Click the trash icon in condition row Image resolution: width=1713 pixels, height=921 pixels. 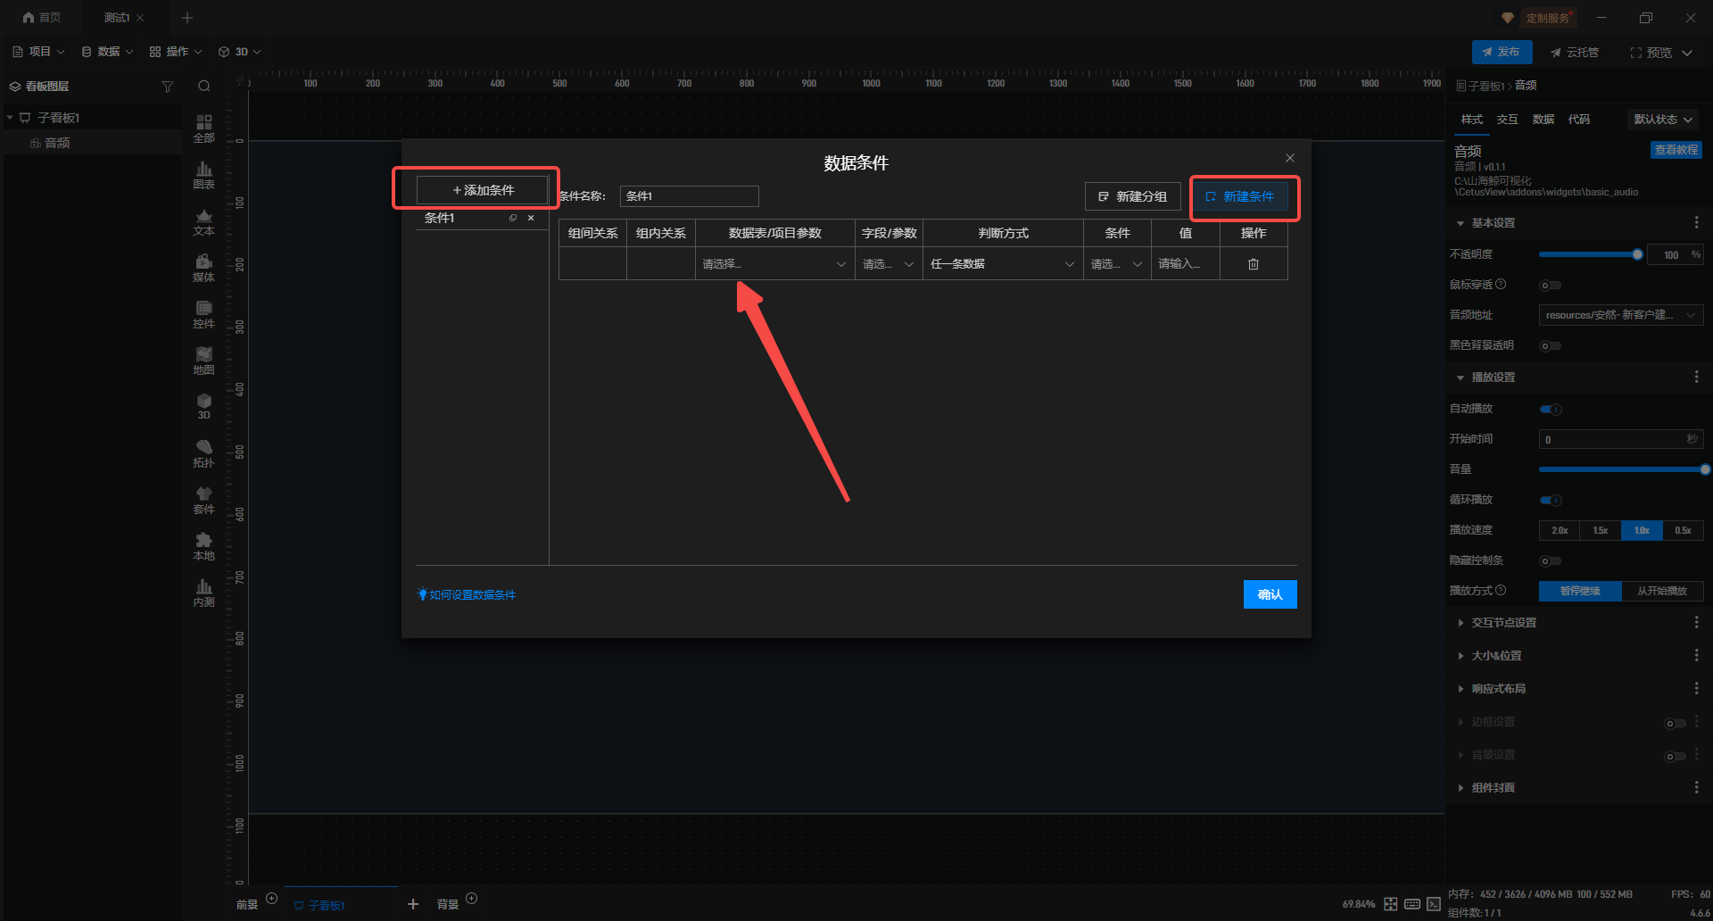click(1253, 264)
